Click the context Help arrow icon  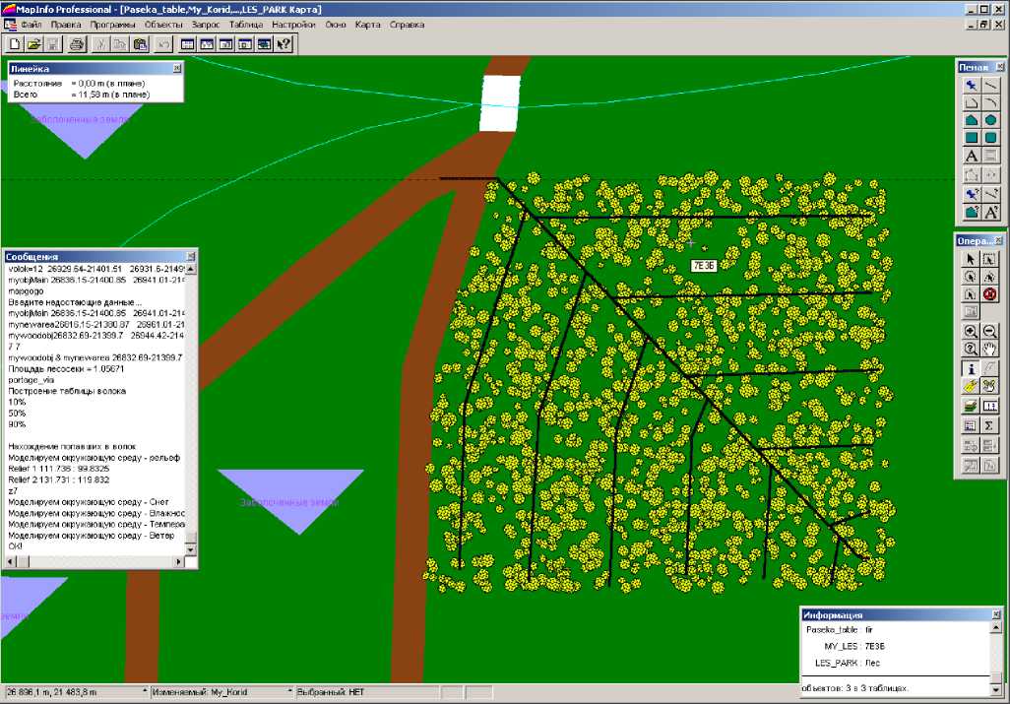[x=284, y=44]
